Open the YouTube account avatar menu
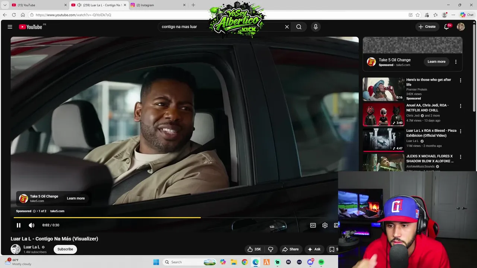The height and width of the screenshot is (268, 477). pos(461,27)
